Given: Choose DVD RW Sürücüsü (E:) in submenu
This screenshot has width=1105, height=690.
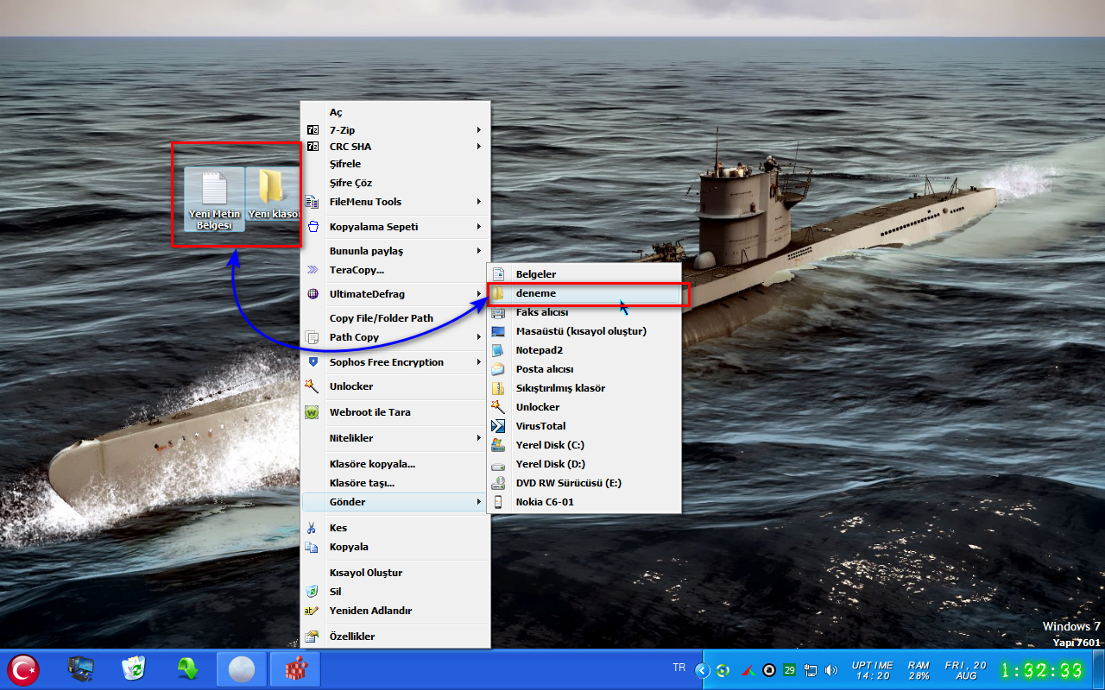Looking at the screenshot, I should click(584, 483).
